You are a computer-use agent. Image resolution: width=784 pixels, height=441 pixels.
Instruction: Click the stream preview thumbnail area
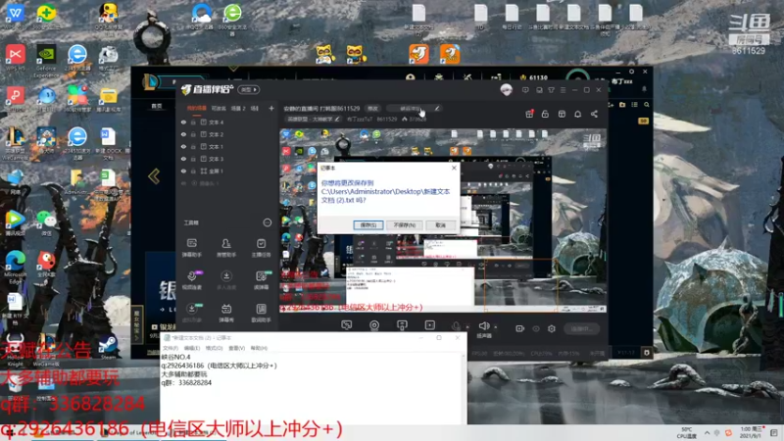[x=443, y=220]
